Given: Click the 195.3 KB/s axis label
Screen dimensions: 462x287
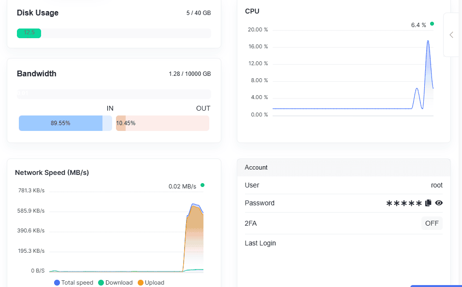Looking at the screenshot, I should tap(31, 251).
